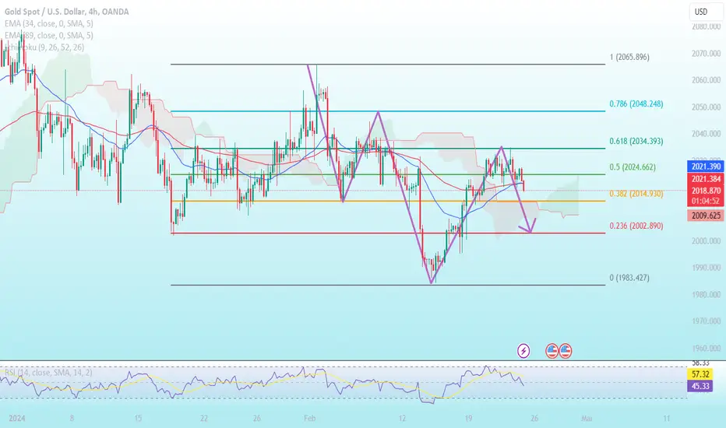Click the 11 date on time axis
The height and width of the screenshot is (428, 726).
[666, 419]
